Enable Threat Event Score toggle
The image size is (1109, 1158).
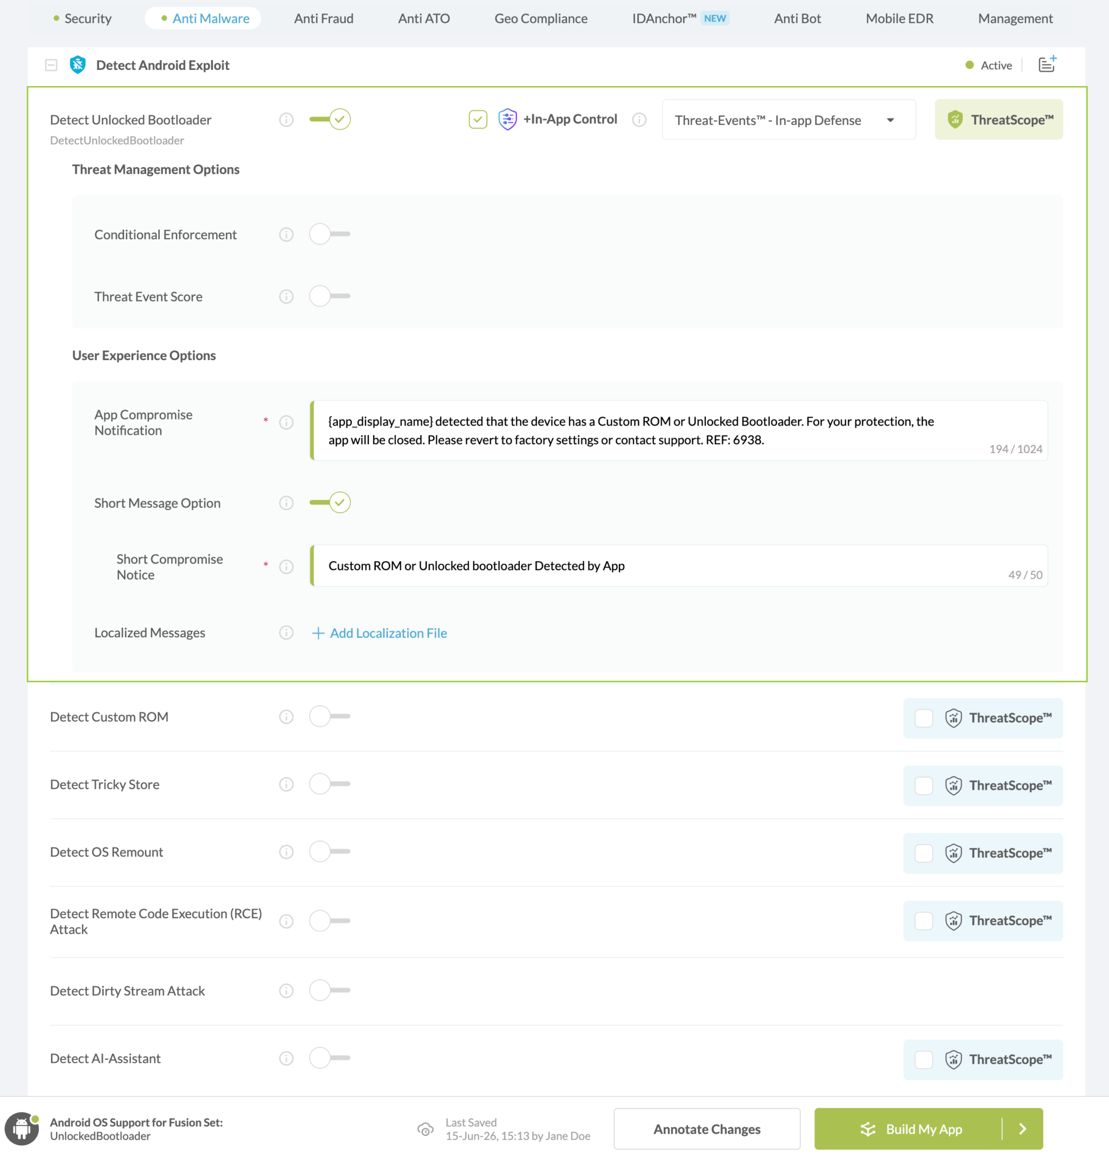click(x=330, y=296)
